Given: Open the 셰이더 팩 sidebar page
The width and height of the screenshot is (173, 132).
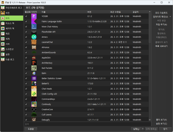Looking at the screenshot, I should [12, 28].
